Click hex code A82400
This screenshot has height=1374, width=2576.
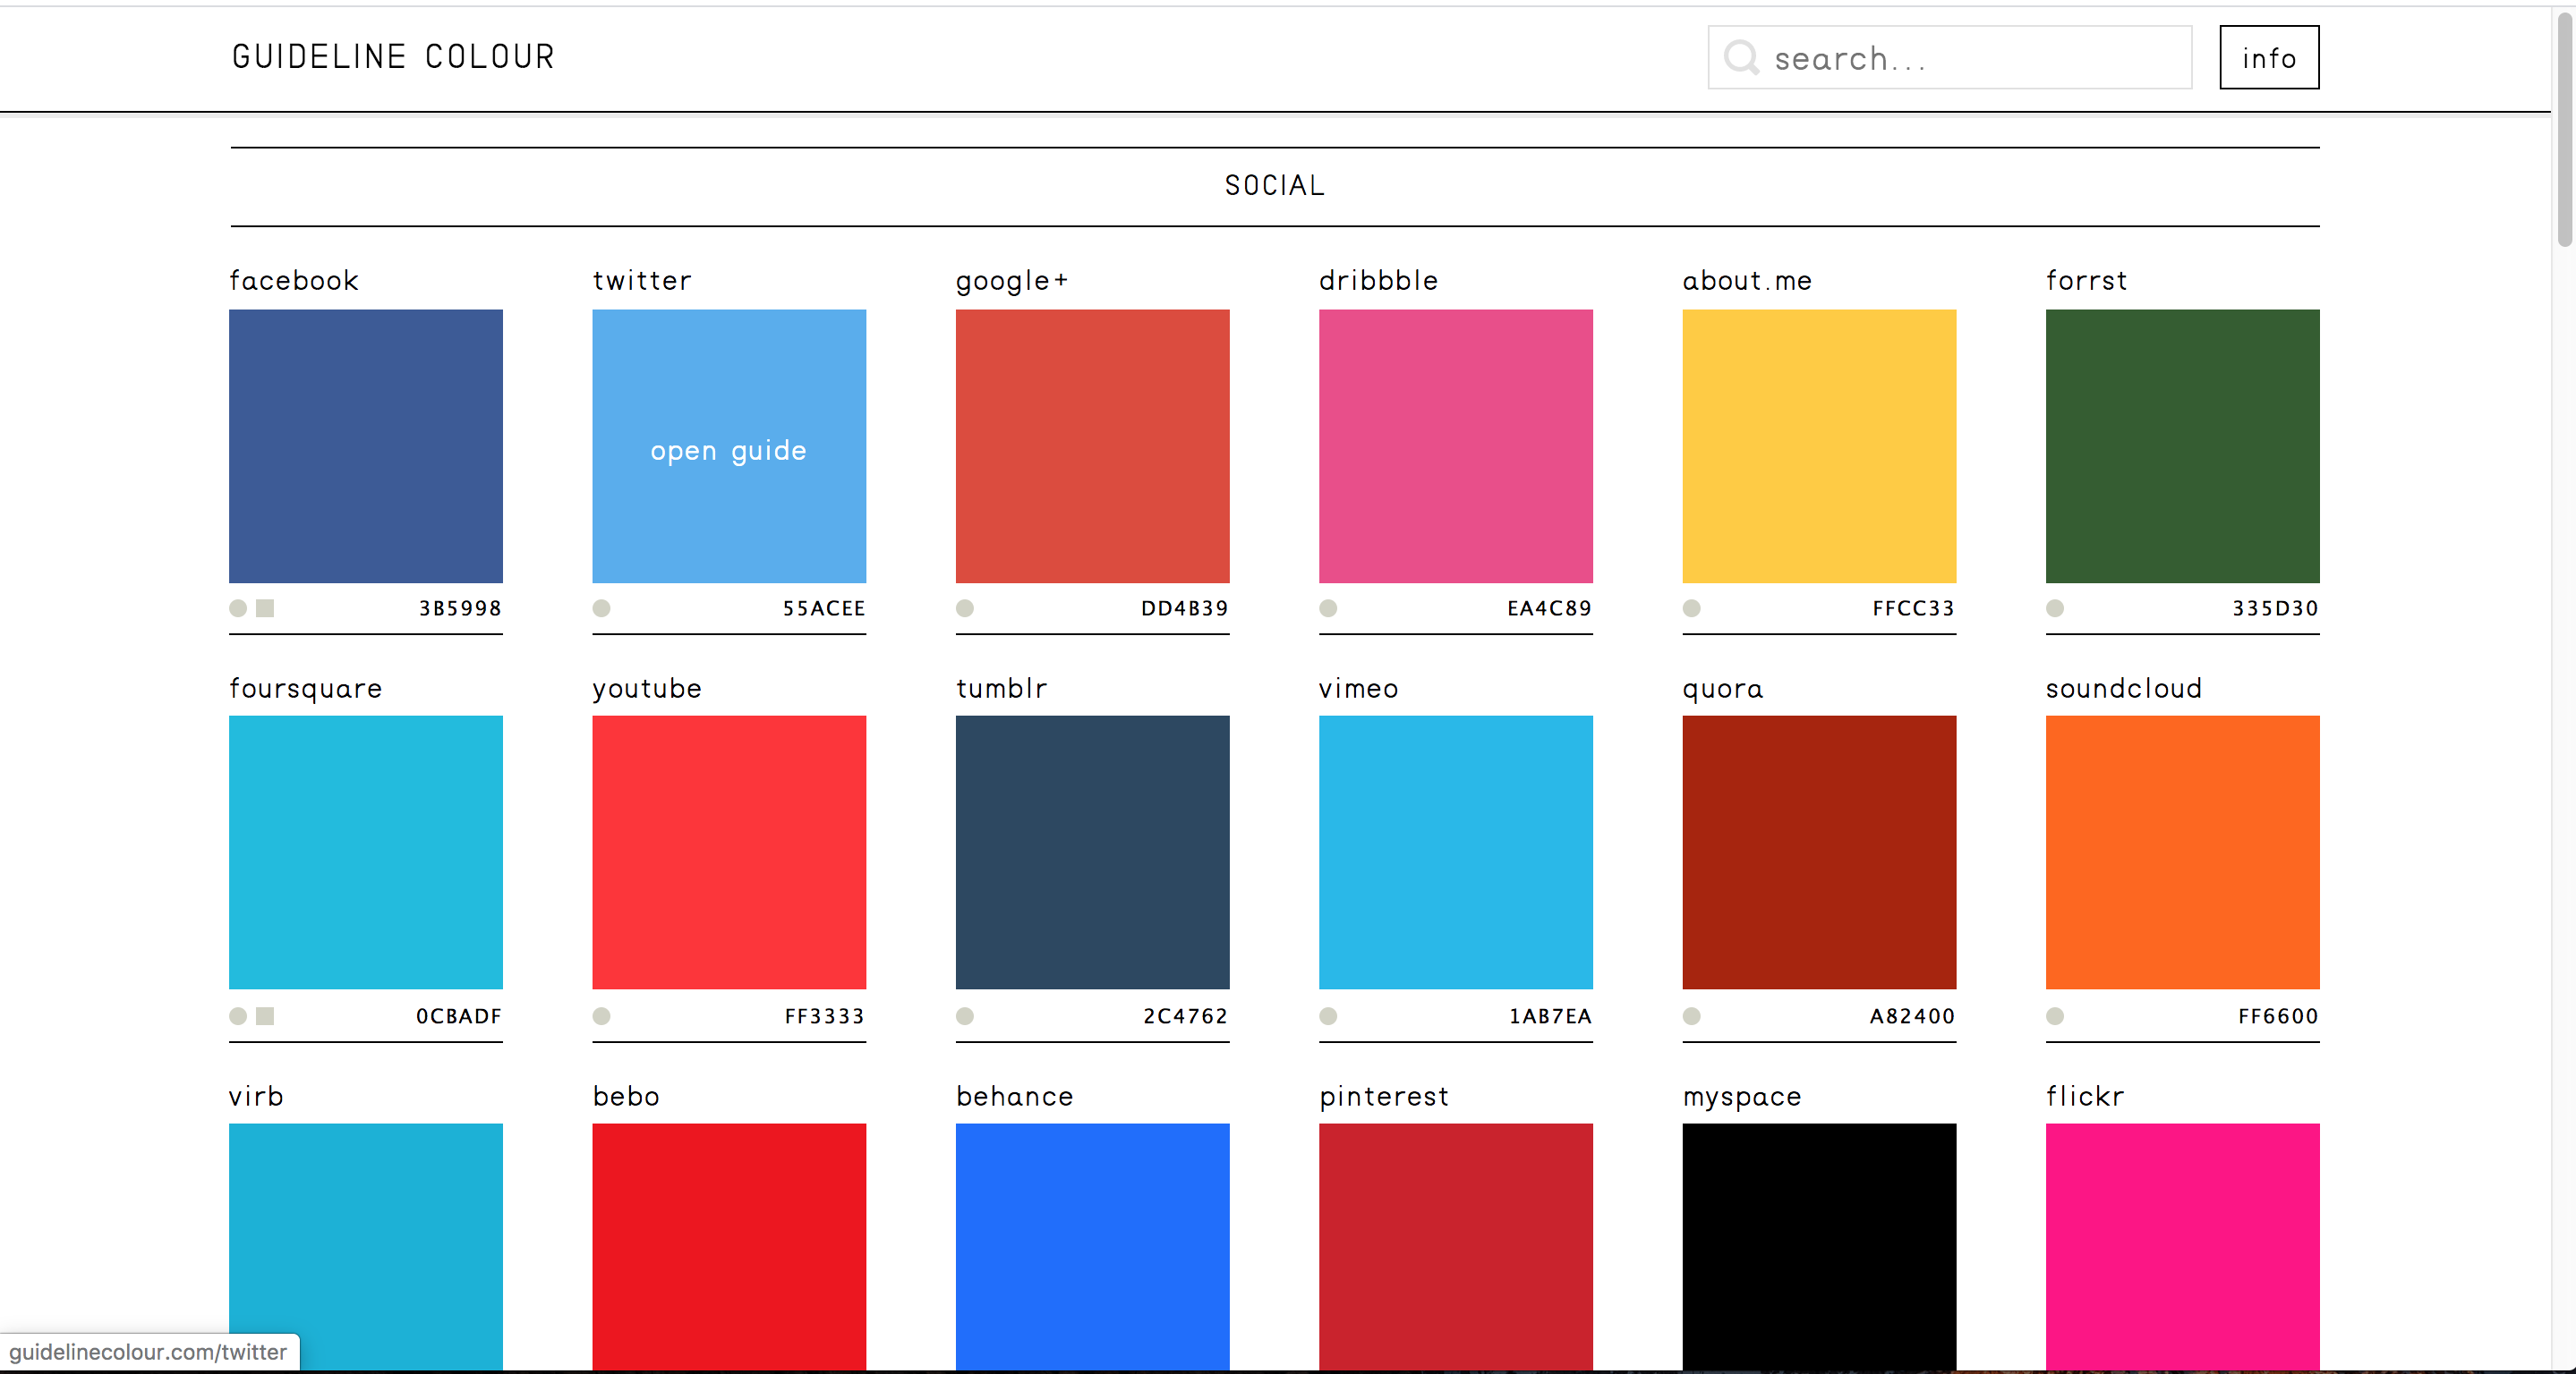[x=1913, y=1016]
